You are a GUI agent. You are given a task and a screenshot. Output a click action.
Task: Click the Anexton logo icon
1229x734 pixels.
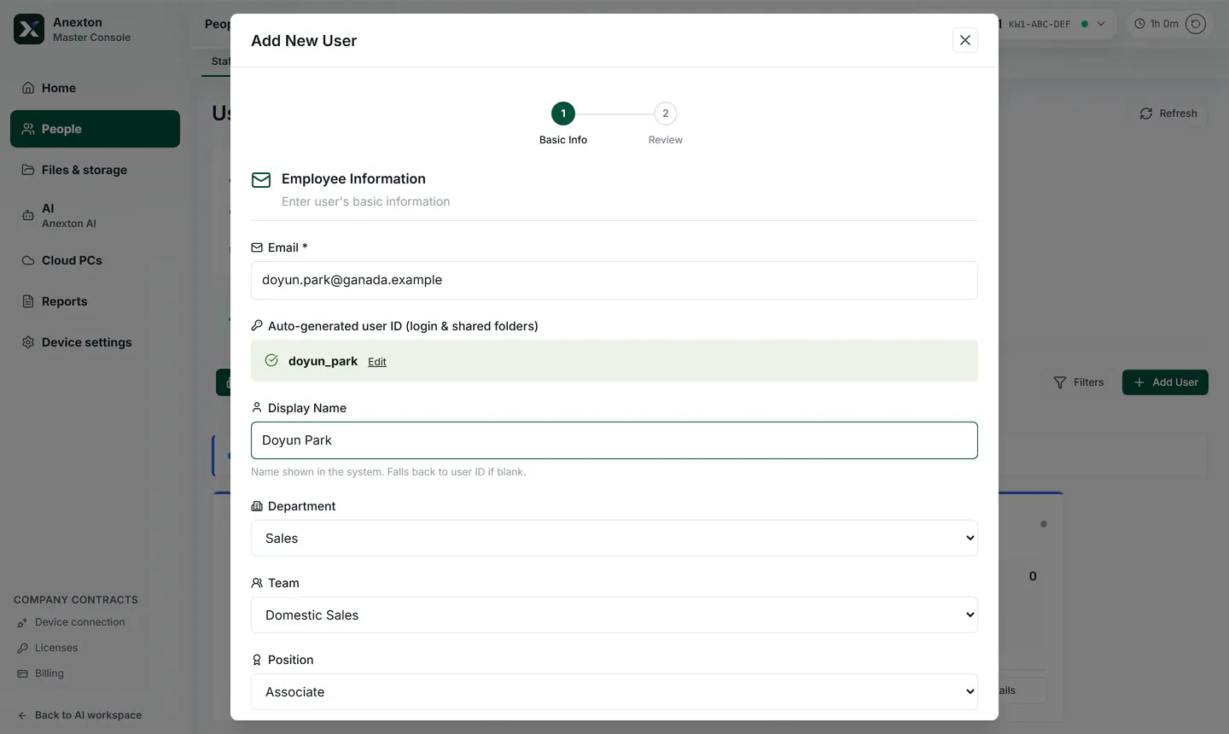[29, 29]
